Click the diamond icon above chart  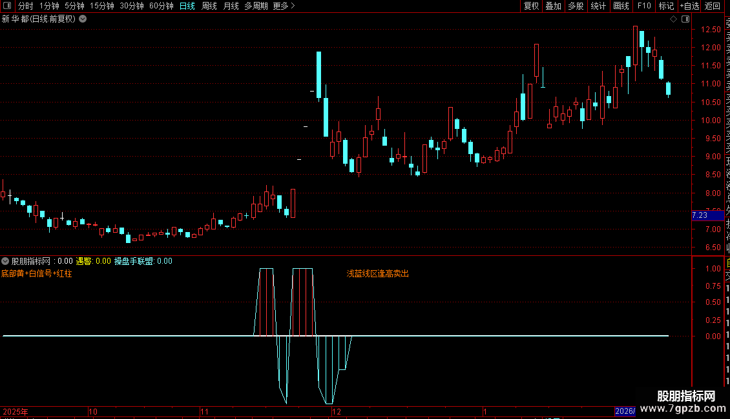pos(673,19)
